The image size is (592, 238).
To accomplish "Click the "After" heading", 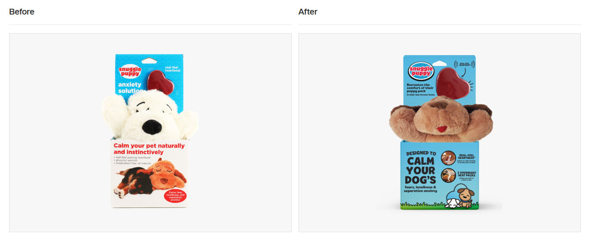I will [x=308, y=12].
